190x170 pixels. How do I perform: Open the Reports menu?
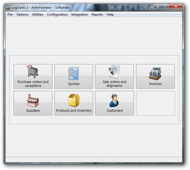coord(97,14)
